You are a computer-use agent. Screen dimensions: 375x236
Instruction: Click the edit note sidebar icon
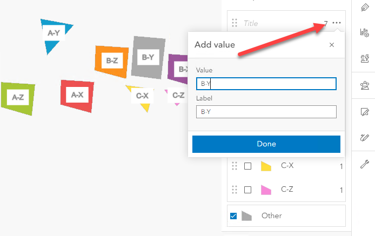point(364,112)
